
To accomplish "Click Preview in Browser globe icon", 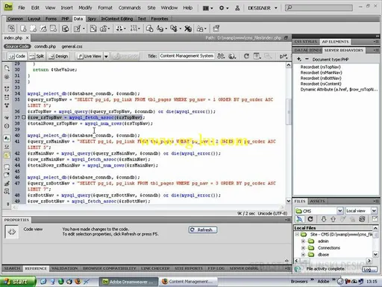I will (232, 56).
